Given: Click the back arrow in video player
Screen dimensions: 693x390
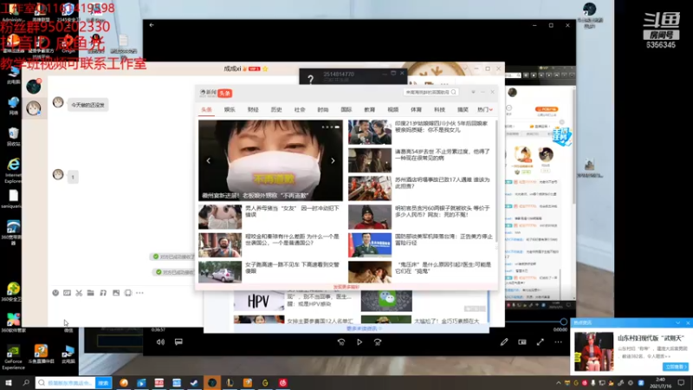Looking at the screenshot, I should click(152, 25).
